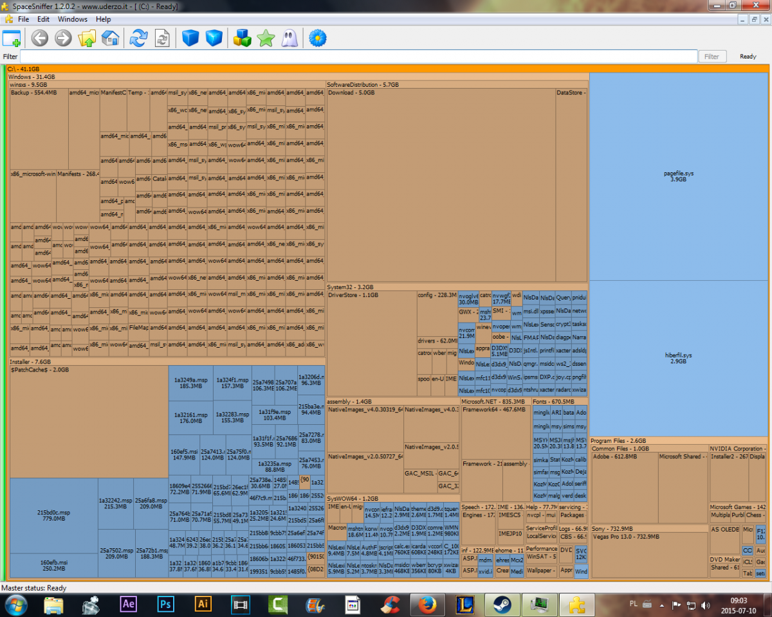772x617 pixels.
Task: Go to higher folder level icon
Action: click(87, 38)
